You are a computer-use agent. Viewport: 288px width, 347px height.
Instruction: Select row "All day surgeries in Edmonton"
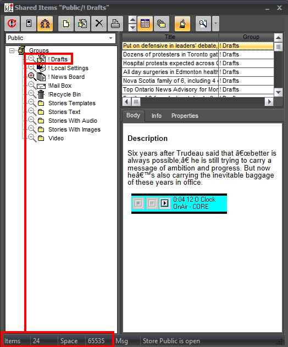coord(198,72)
